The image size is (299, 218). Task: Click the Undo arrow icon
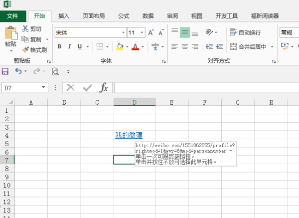tap(18, 71)
